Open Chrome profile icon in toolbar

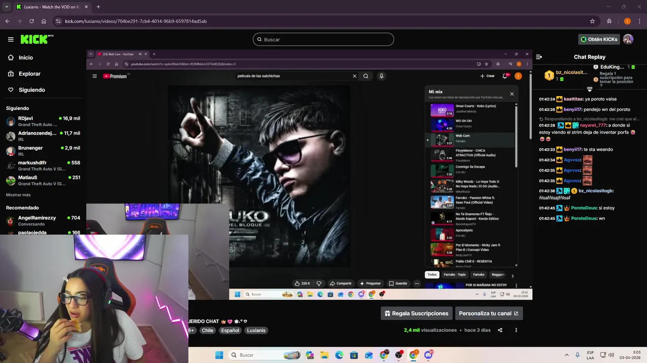(x=627, y=21)
